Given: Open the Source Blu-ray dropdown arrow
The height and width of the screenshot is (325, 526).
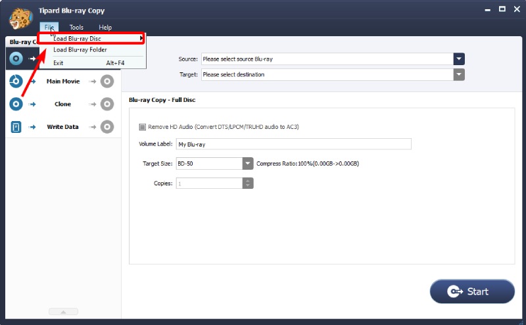Looking at the screenshot, I should 459,59.
